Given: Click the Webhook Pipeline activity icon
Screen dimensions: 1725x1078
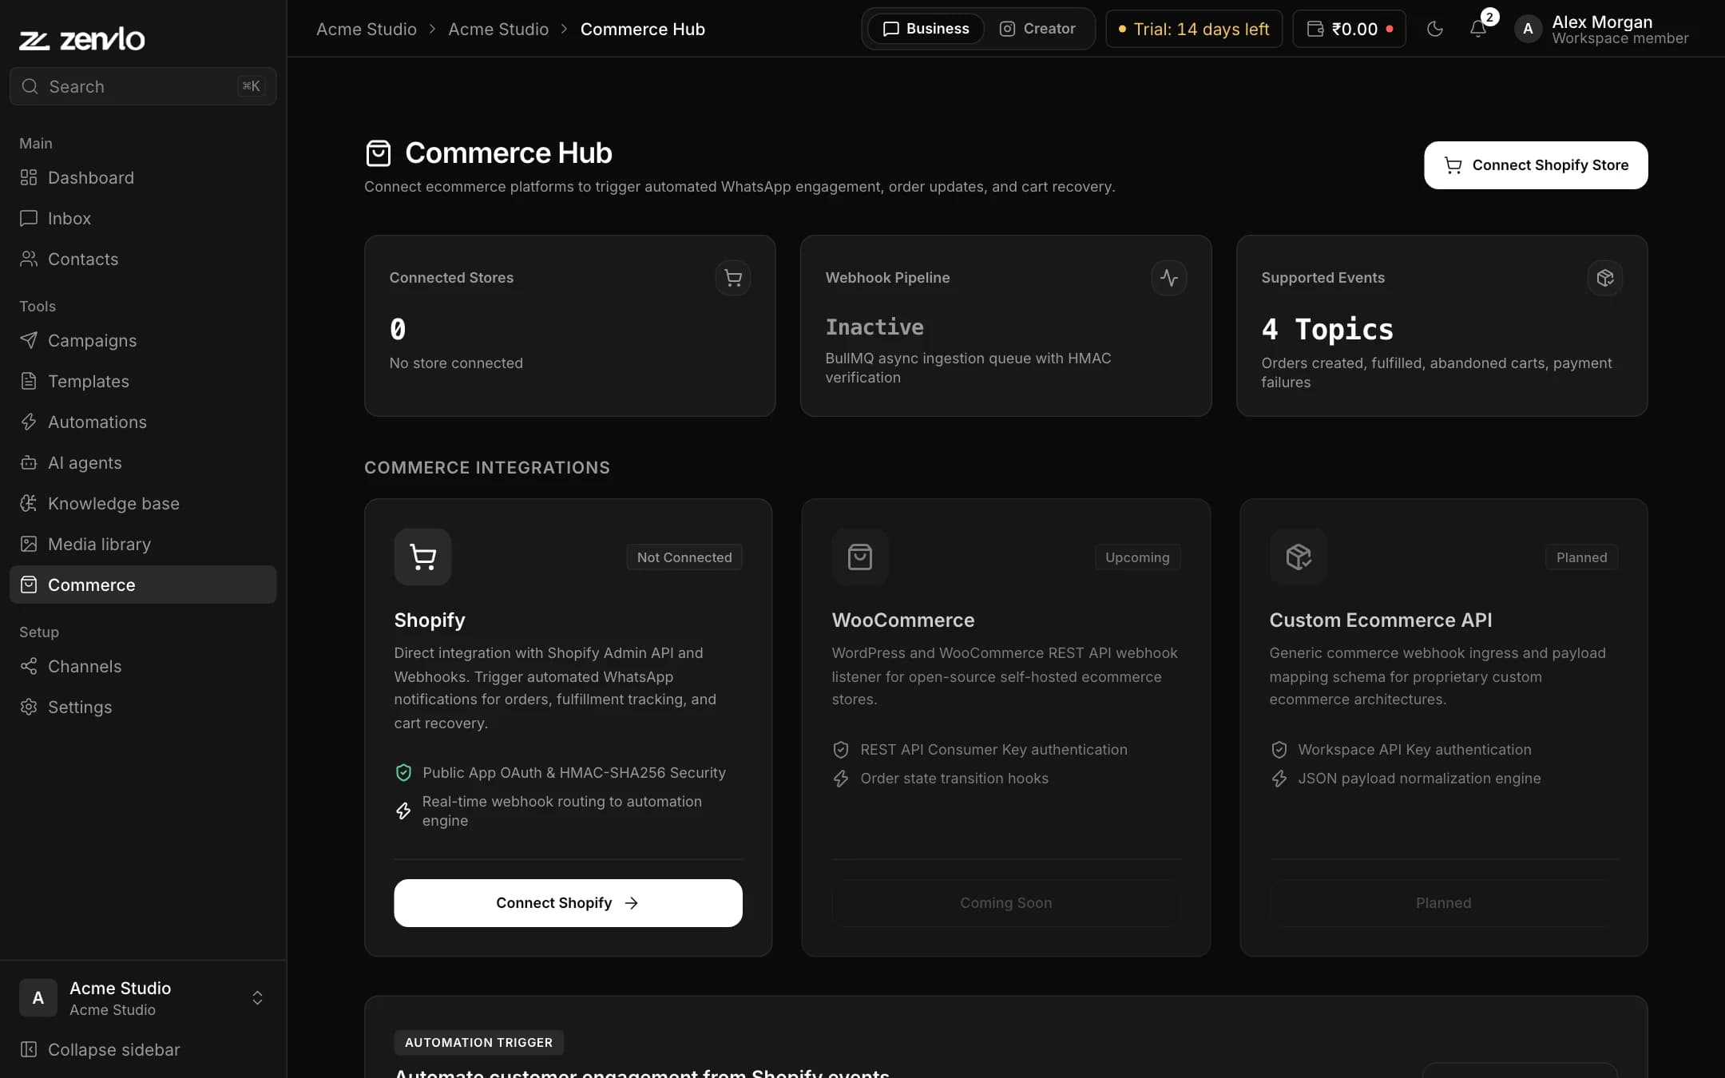Looking at the screenshot, I should click(1169, 278).
